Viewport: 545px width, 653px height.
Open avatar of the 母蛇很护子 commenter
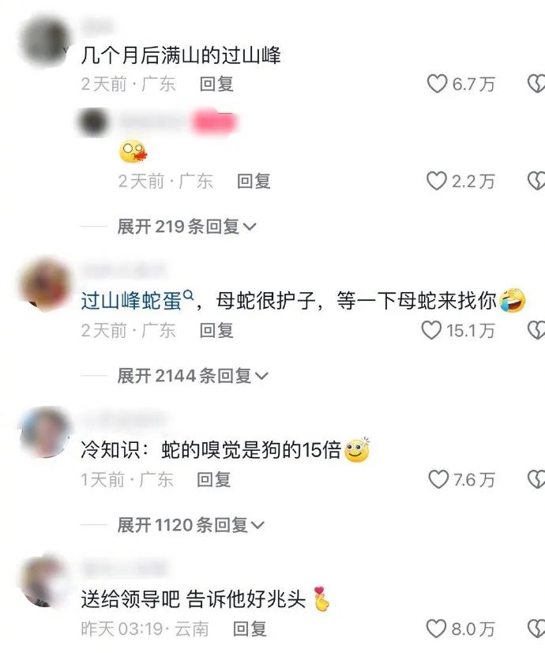45,284
